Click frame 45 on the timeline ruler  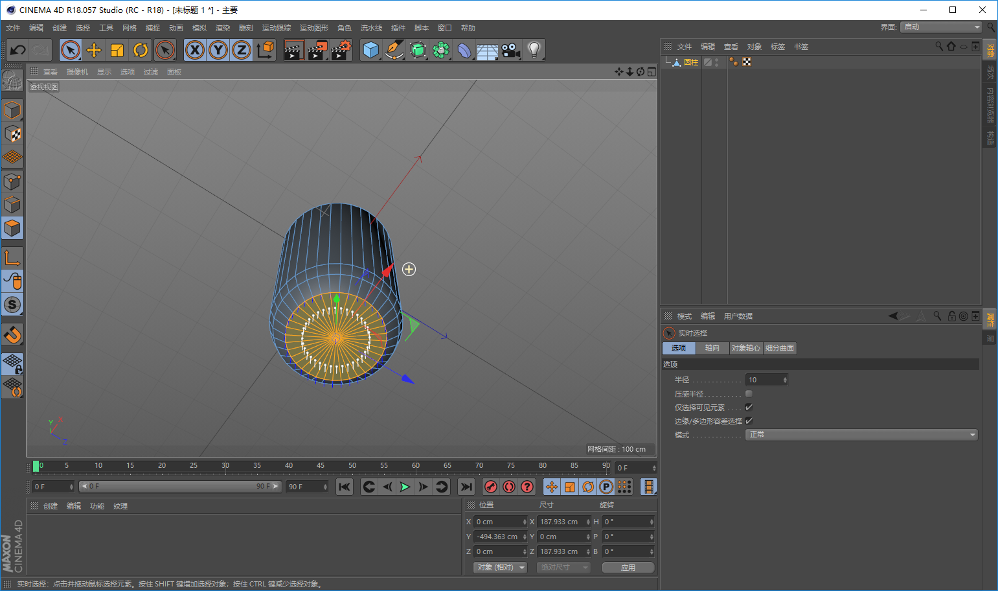(321, 465)
